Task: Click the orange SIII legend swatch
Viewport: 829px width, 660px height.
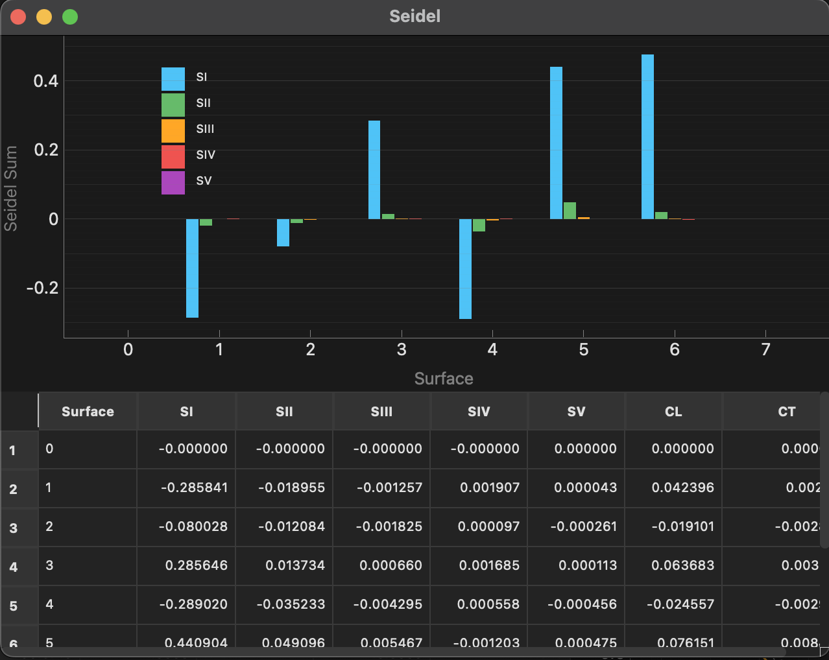Action: [x=172, y=129]
